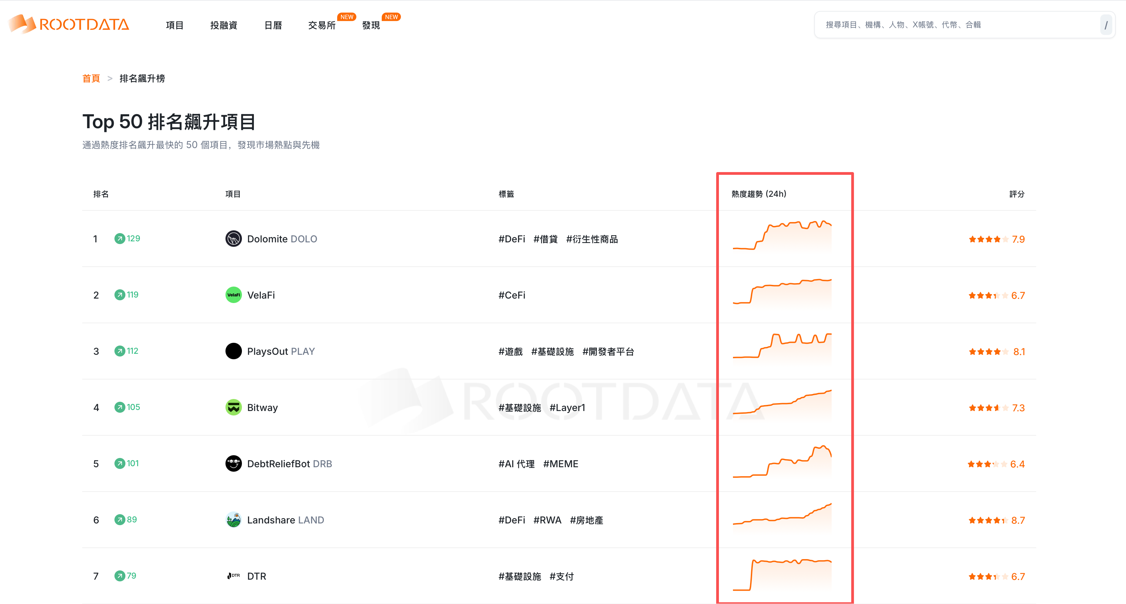1126x604 pixels.
Task: Click the DTR logo icon
Action: click(x=233, y=576)
